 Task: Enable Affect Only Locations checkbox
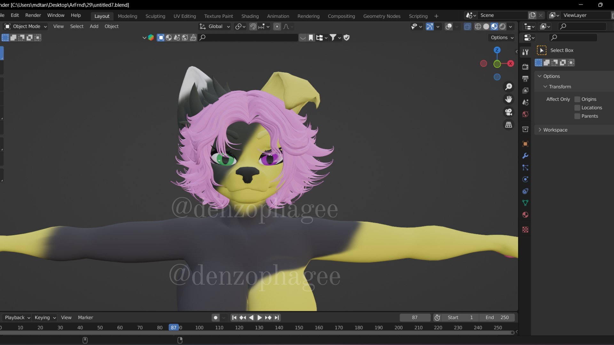pos(577,108)
